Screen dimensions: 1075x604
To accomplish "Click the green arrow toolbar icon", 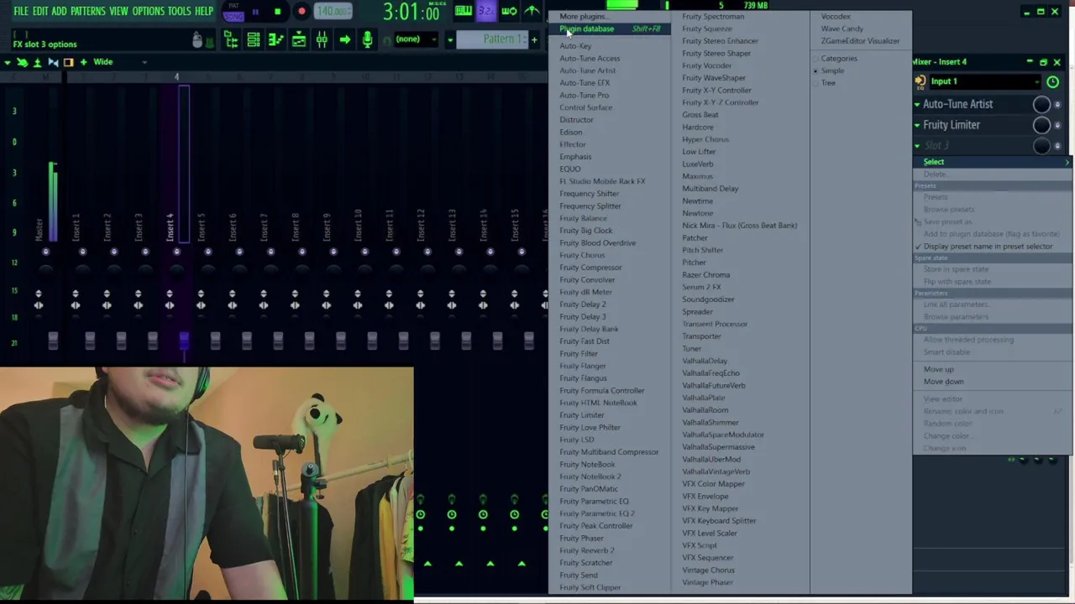I will (344, 39).
